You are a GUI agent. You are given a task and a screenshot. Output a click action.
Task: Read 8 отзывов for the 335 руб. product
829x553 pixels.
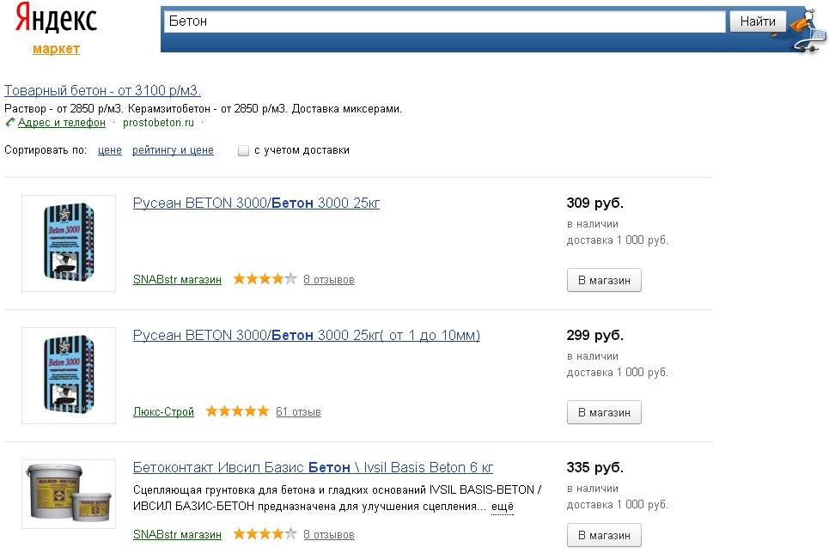[x=329, y=534]
